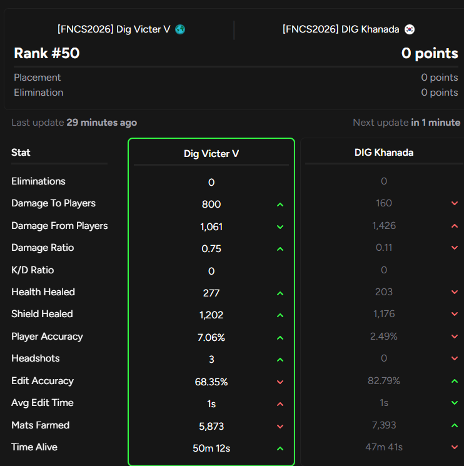Click the Stat column header
Image resolution: width=464 pixels, height=466 pixels.
pyautogui.click(x=21, y=153)
